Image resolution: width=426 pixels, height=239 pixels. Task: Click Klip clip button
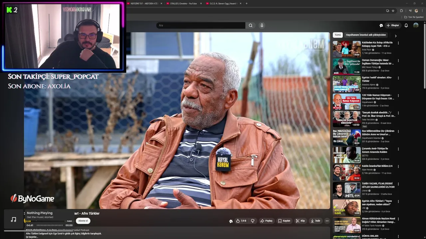pos(300,221)
